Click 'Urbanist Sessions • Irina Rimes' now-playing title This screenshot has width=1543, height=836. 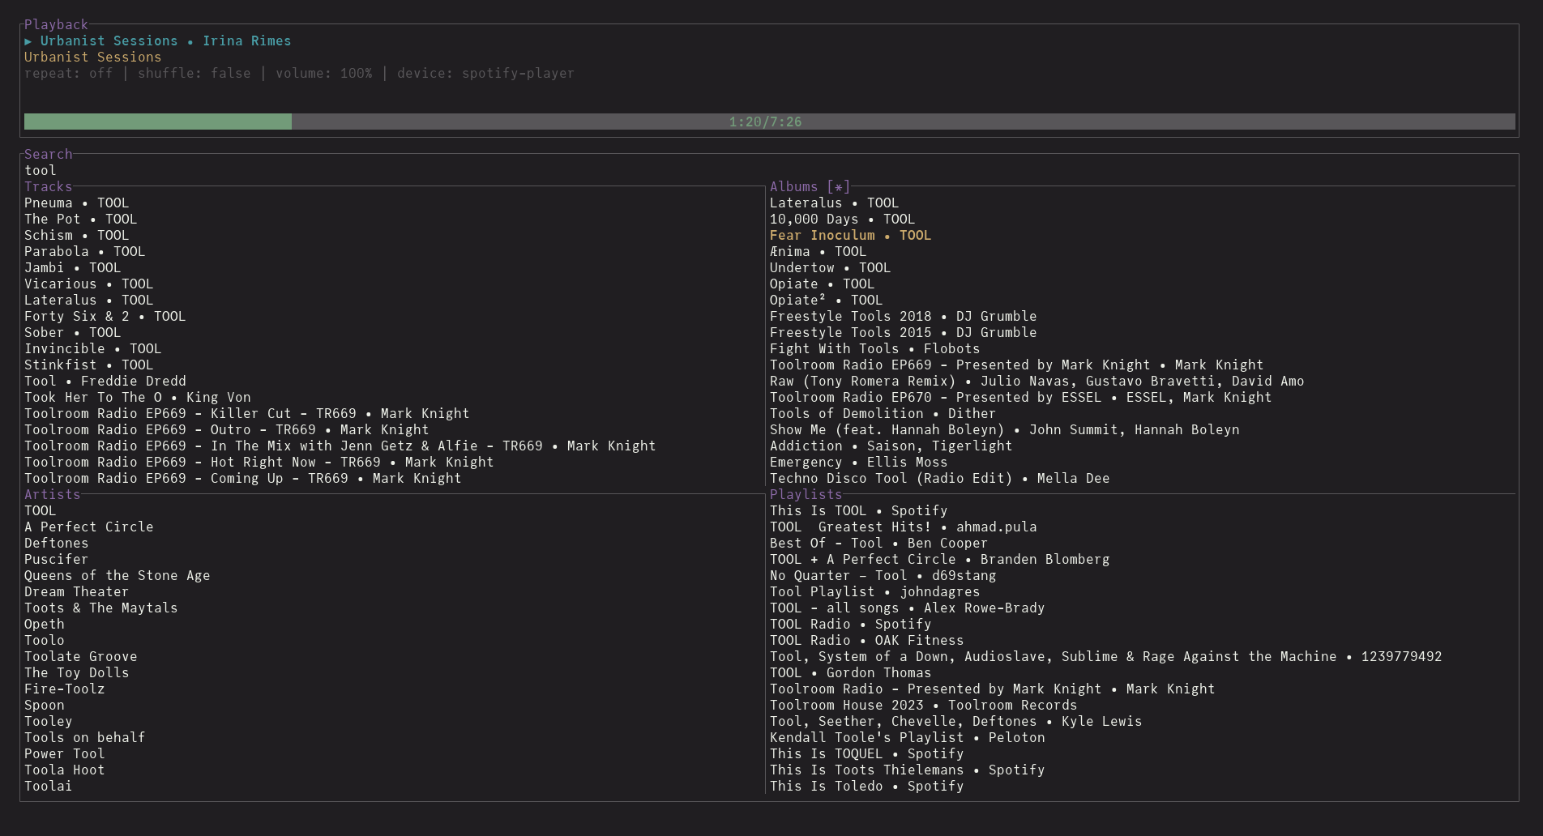coord(165,41)
